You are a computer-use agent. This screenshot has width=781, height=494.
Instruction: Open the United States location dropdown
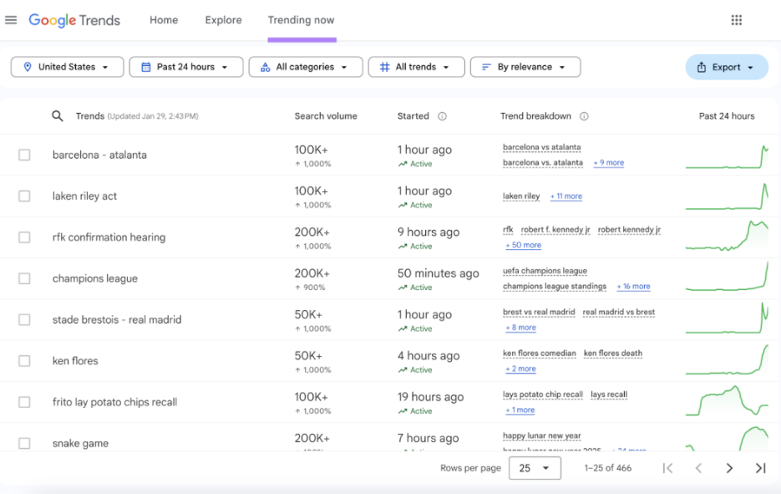68,67
